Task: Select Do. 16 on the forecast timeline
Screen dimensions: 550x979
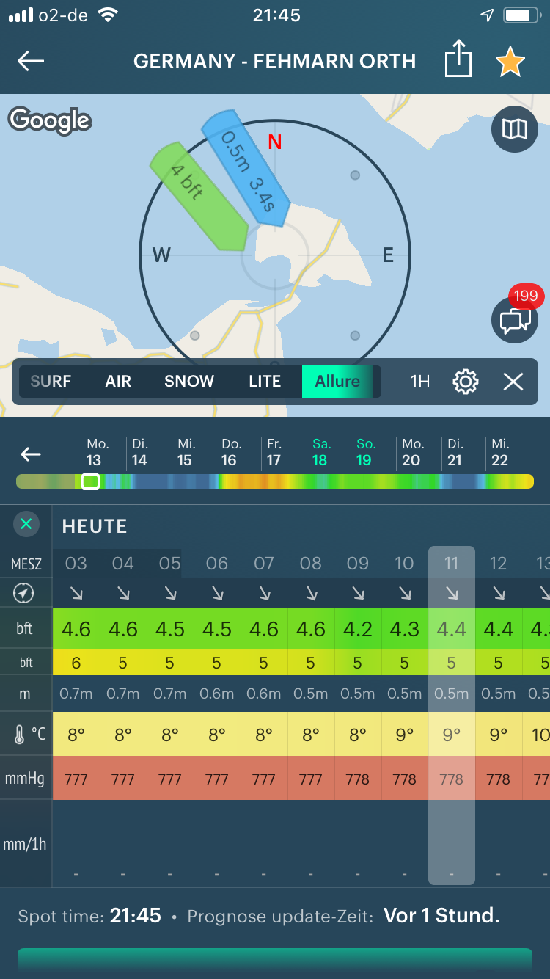Action: pyautogui.click(x=230, y=453)
